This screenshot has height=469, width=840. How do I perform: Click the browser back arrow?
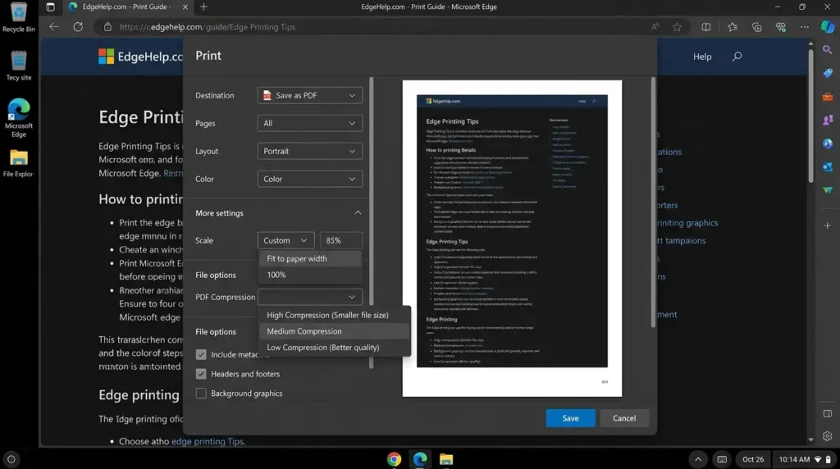[53, 27]
